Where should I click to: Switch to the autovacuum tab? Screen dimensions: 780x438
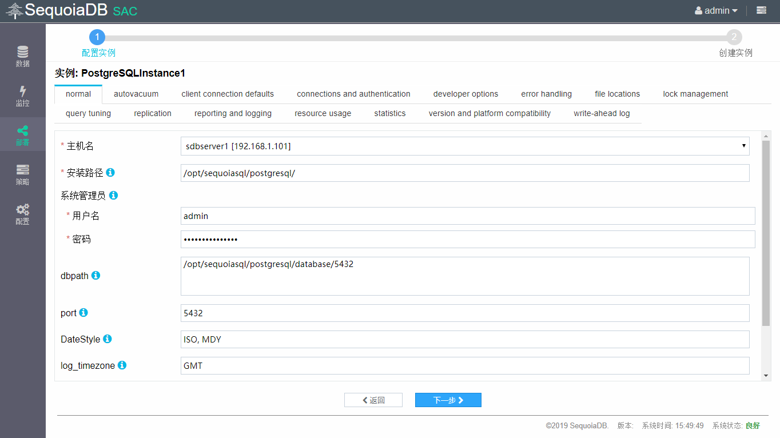click(x=136, y=94)
